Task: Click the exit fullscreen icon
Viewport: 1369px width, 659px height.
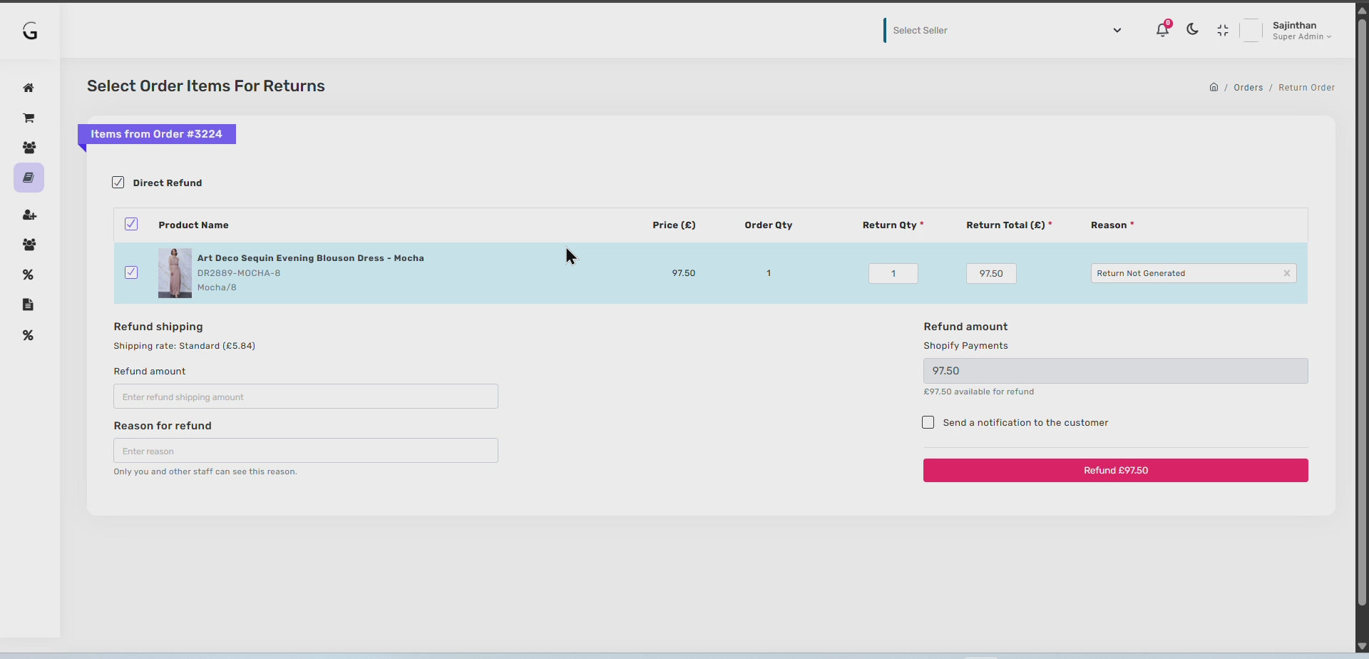Action: [1223, 30]
